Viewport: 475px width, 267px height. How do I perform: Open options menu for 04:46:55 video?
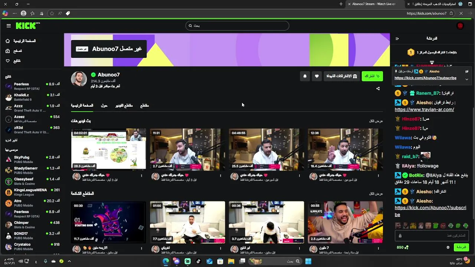(299, 176)
